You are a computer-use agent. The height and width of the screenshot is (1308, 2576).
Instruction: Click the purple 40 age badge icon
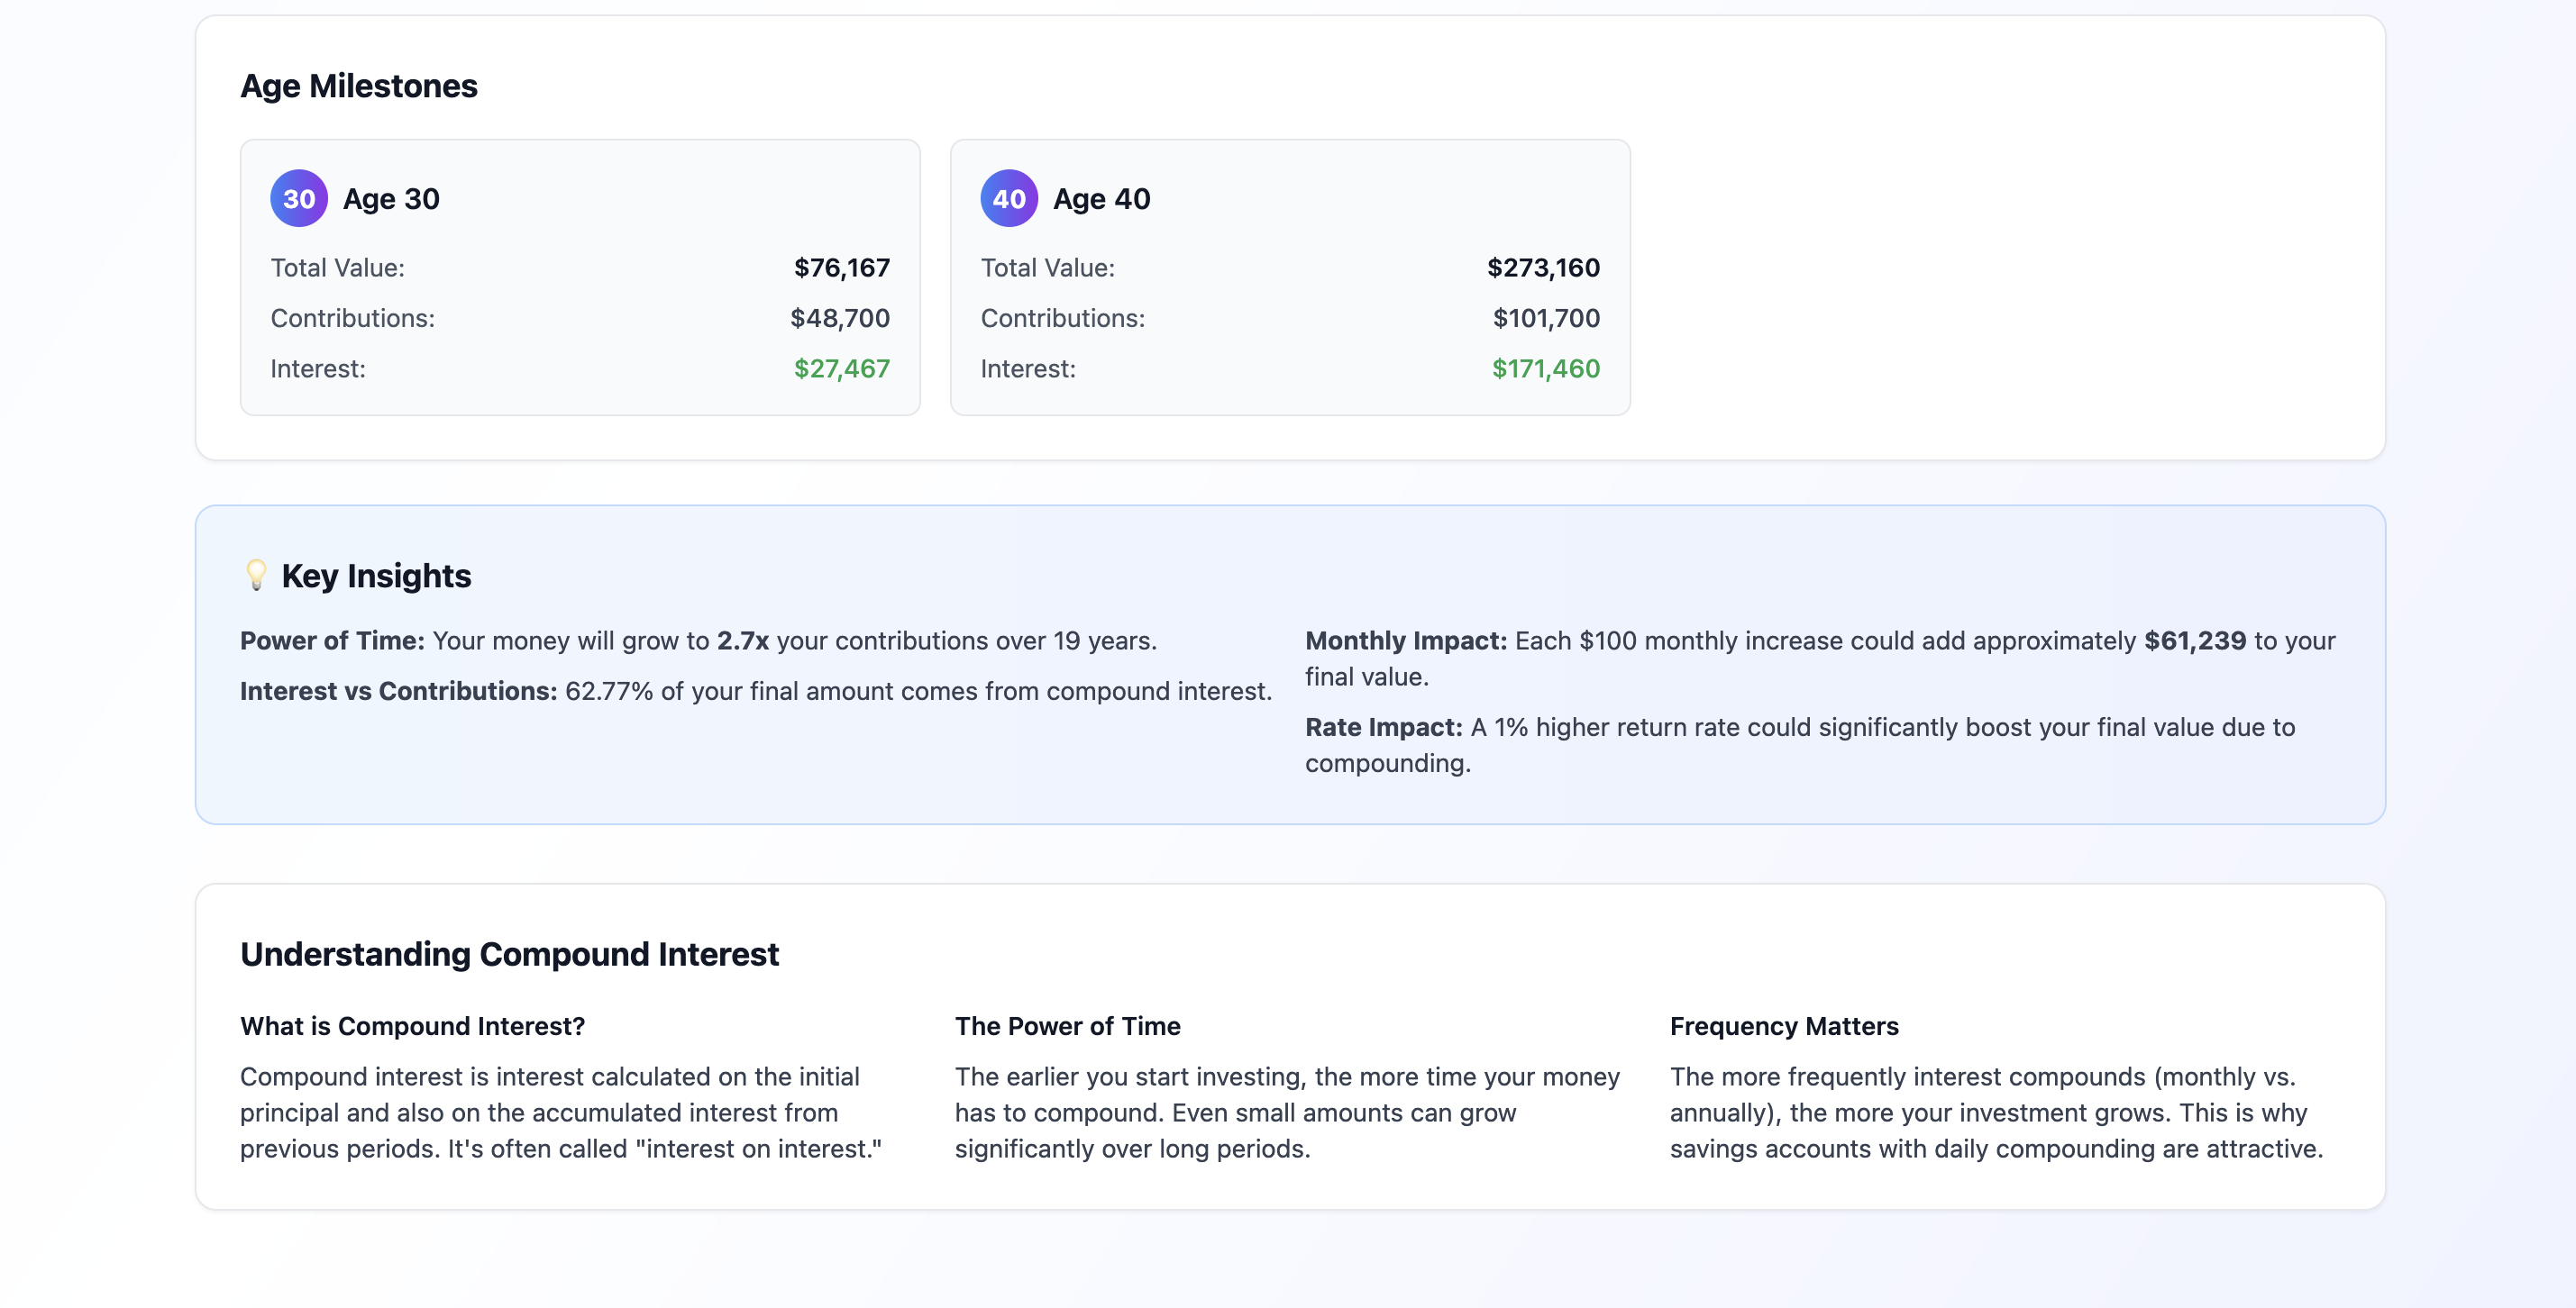coord(1009,198)
